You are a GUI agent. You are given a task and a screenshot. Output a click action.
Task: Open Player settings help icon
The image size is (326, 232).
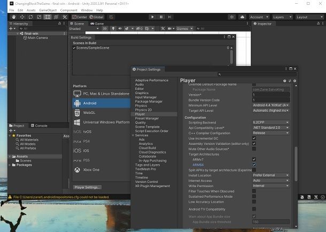285,81
